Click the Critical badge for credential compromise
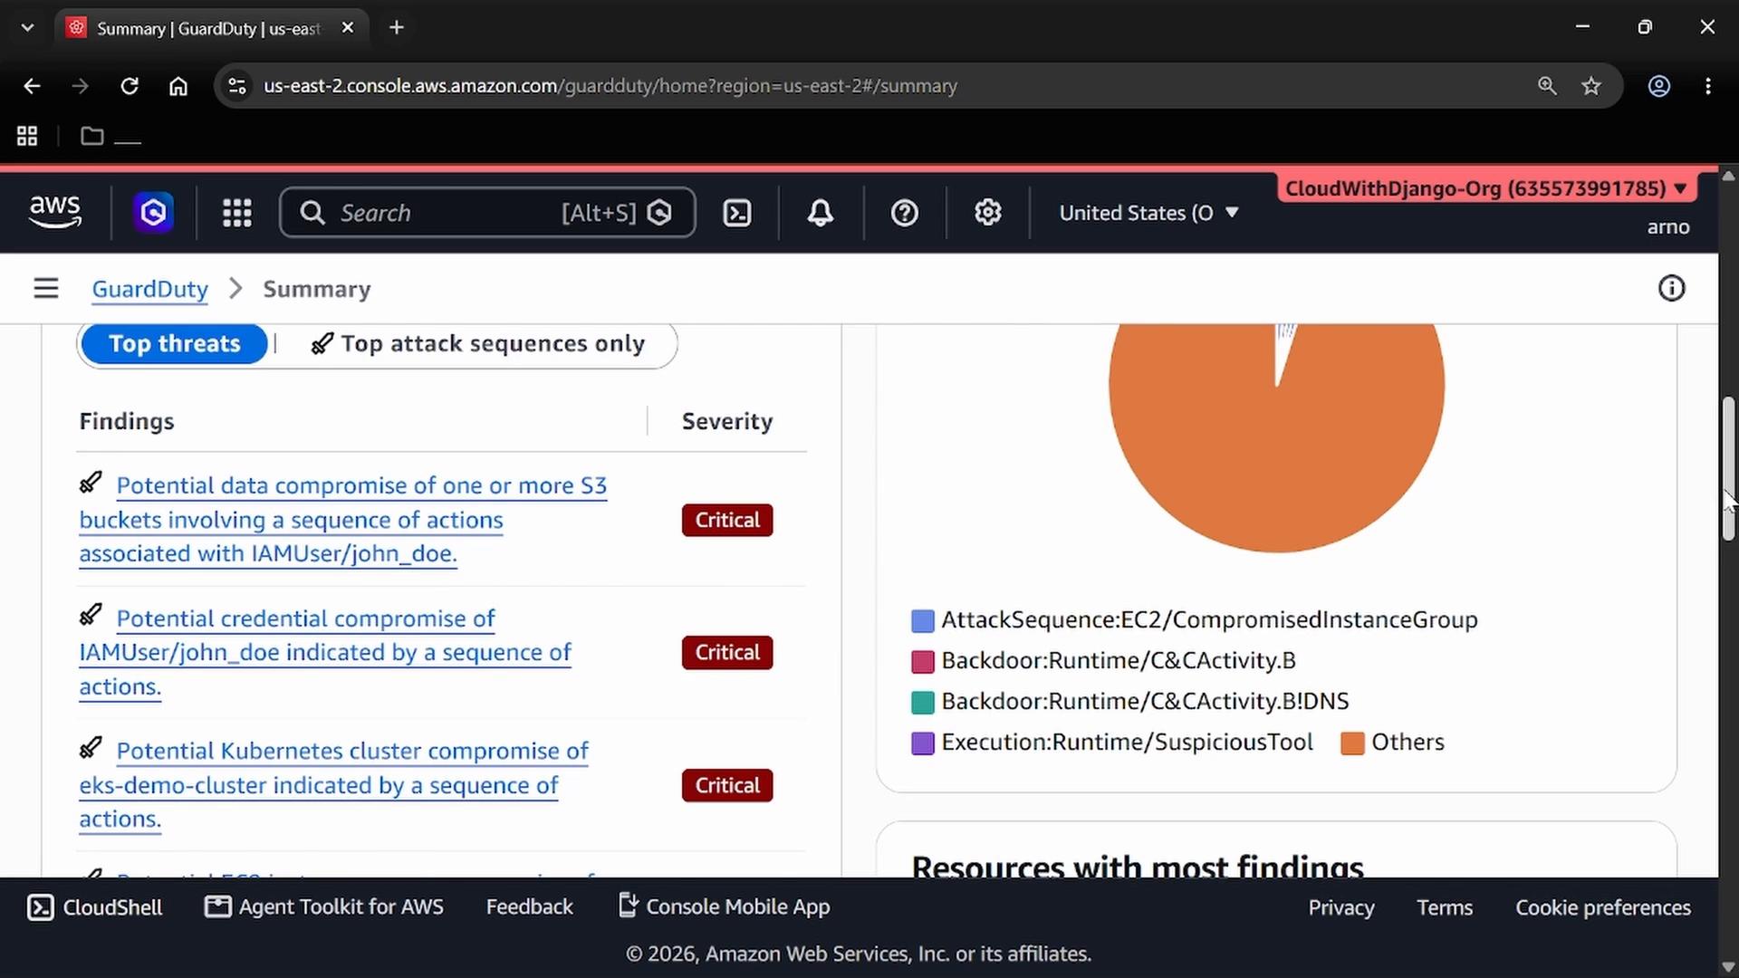Image resolution: width=1739 pixels, height=978 pixels. [727, 653]
